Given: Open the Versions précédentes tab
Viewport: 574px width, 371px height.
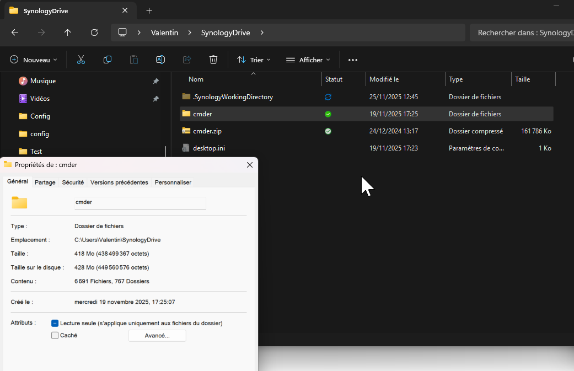Looking at the screenshot, I should pos(119,182).
